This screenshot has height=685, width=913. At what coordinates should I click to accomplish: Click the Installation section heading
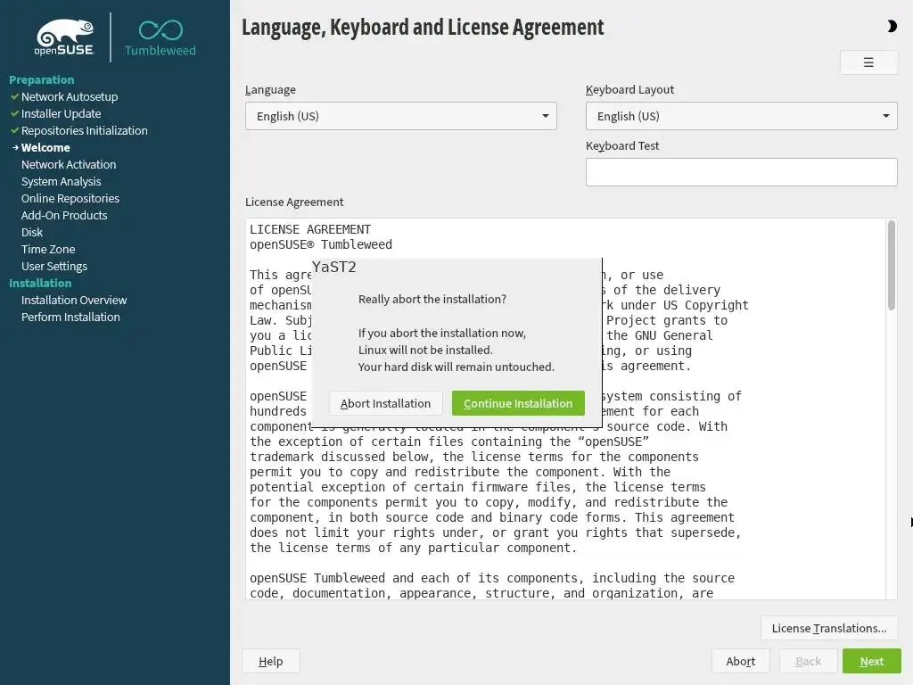pos(40,283)
